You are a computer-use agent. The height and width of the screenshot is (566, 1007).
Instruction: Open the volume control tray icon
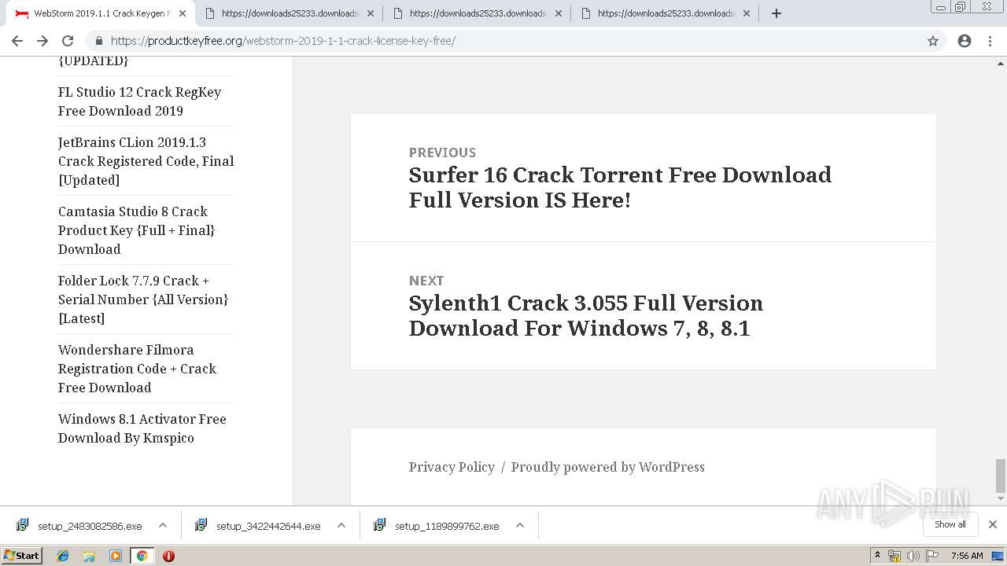point(913,556)
